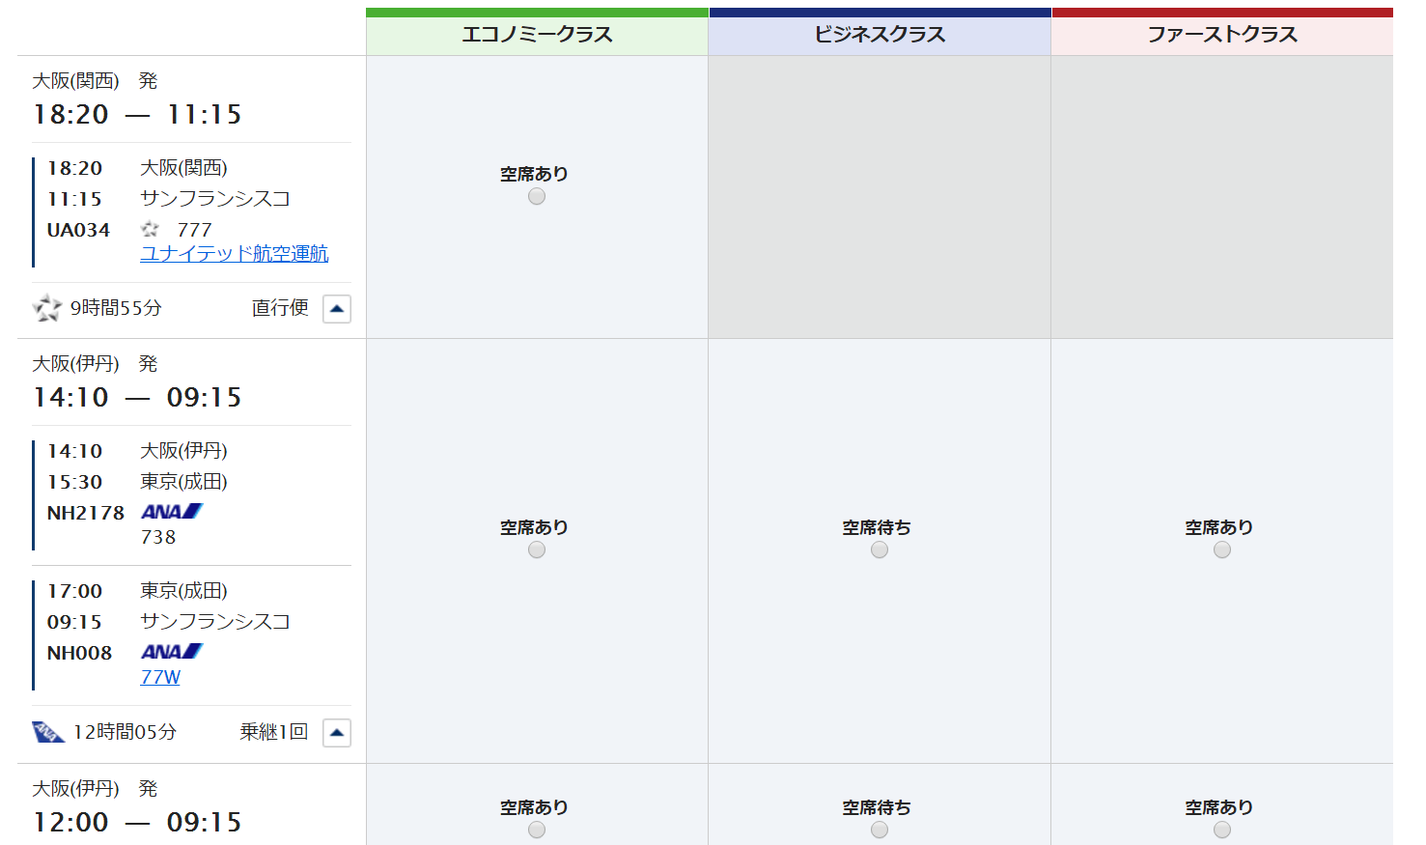Open the ユナイテッド航空運航 link
Screen dimensions: 1426x845
[x=234, y=254]
